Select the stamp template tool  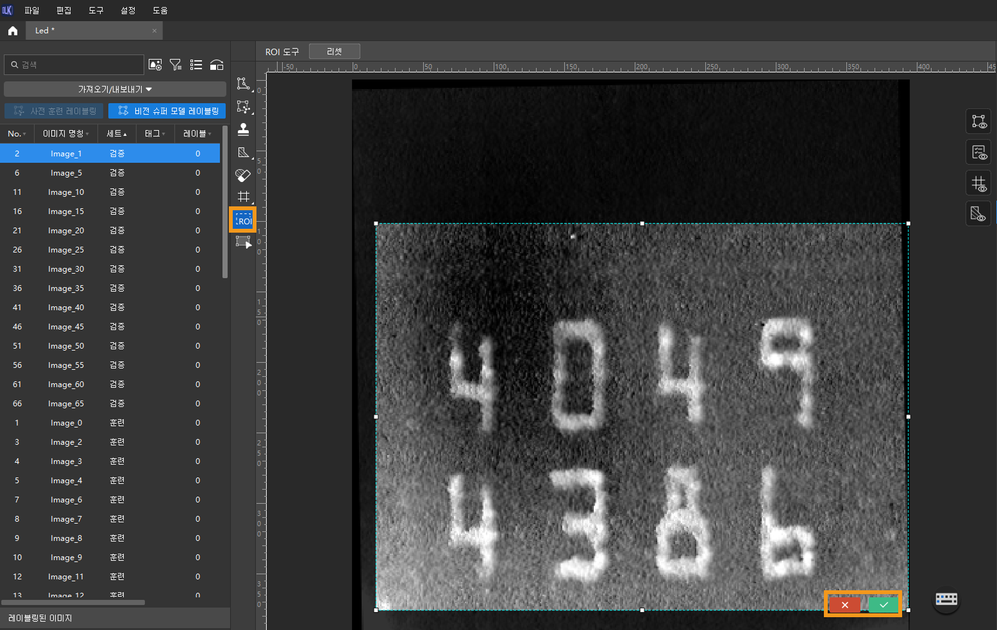coord(243,129)
